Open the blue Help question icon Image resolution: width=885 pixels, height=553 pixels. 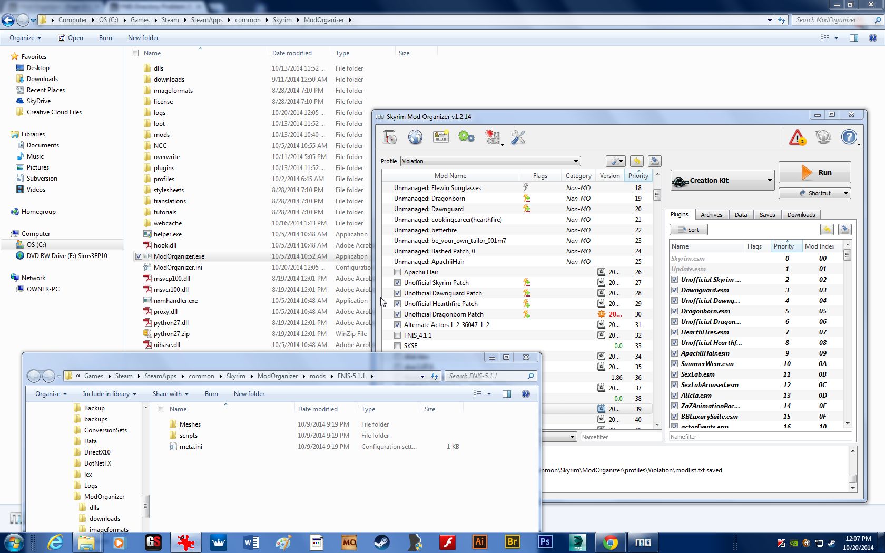tap(849, 137)
